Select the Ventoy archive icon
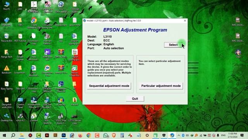The image size is (248, 139). point(61,69)
